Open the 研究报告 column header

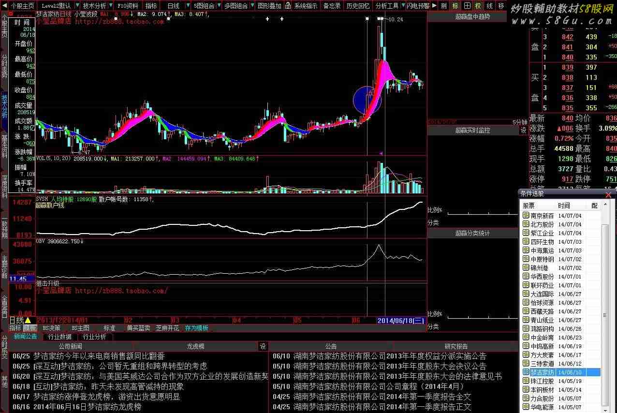click(456, 346)
